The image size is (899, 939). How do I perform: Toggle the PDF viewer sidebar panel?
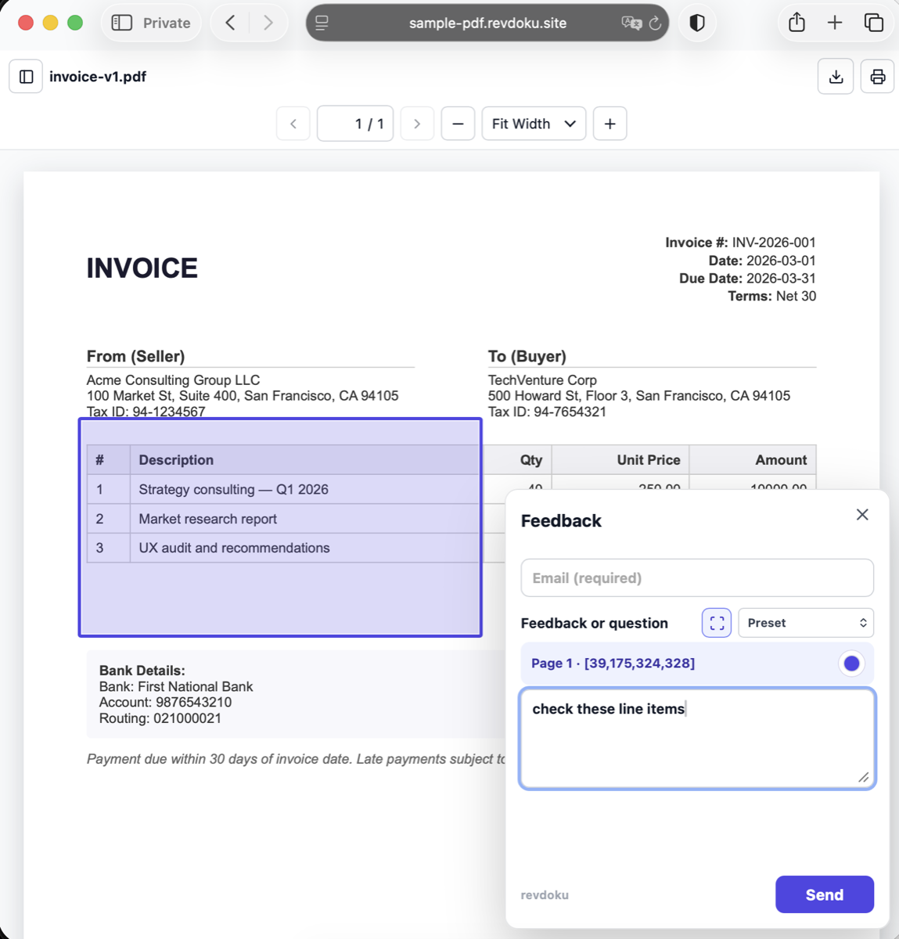tap(26, 77)
